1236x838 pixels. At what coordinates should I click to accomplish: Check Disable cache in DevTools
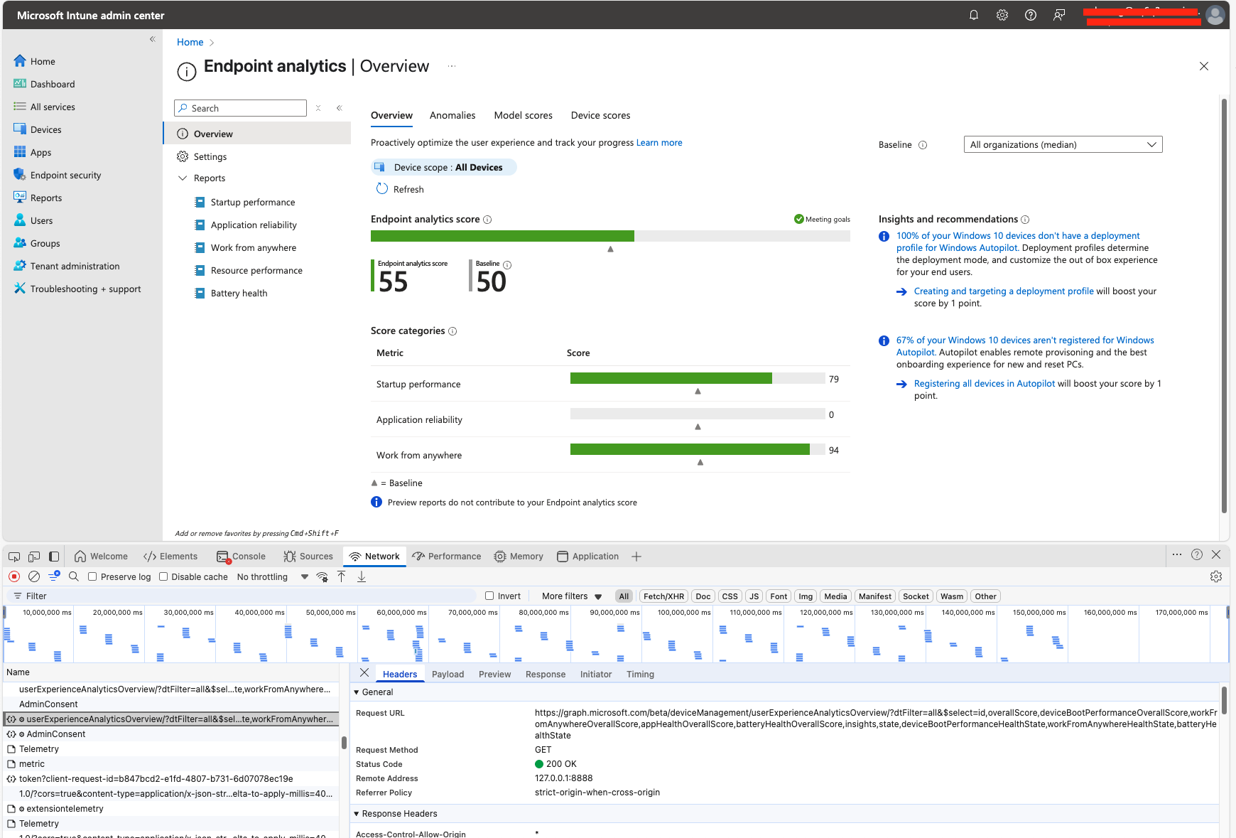pyautogui.click(x=163, y=576)
